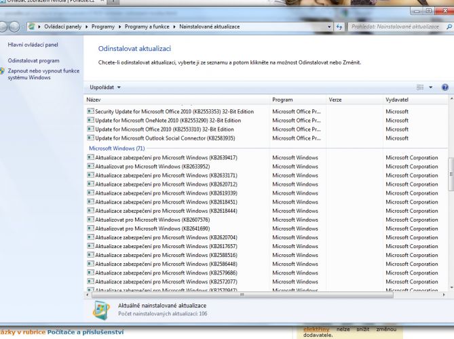Select Aktualizace zabezpečení (KB2619339) row
This screenshot has height=339, width=454.
coord(166,193)
